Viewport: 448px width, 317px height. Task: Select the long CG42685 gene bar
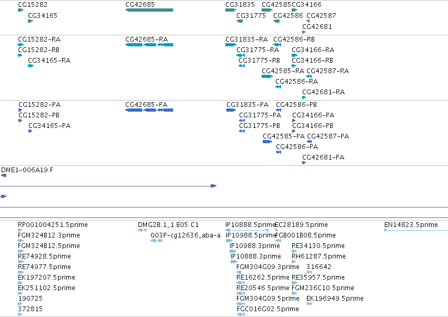(149, 10)
